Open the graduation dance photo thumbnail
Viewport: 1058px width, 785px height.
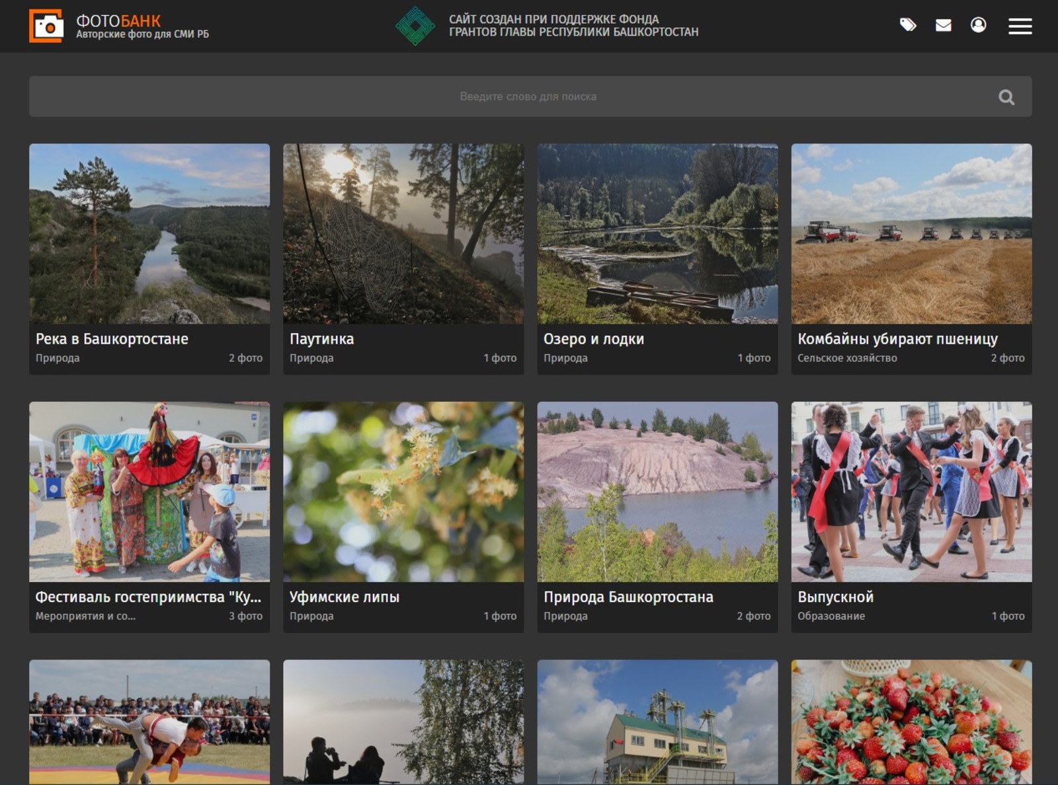coord(911,492)
